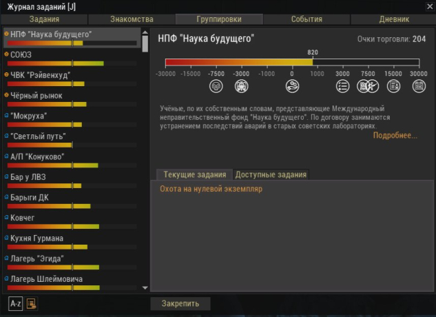Click the skull icon under -7500
Viewport: 436px width, 317px height.
coord(216,86)
